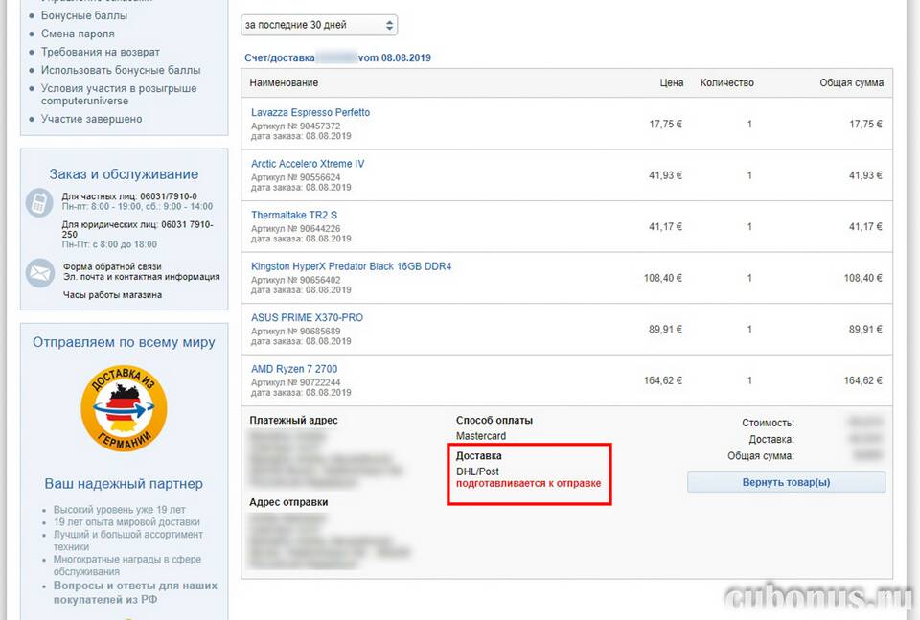Open the Часы работы магазина link

(x=112, y=295)
